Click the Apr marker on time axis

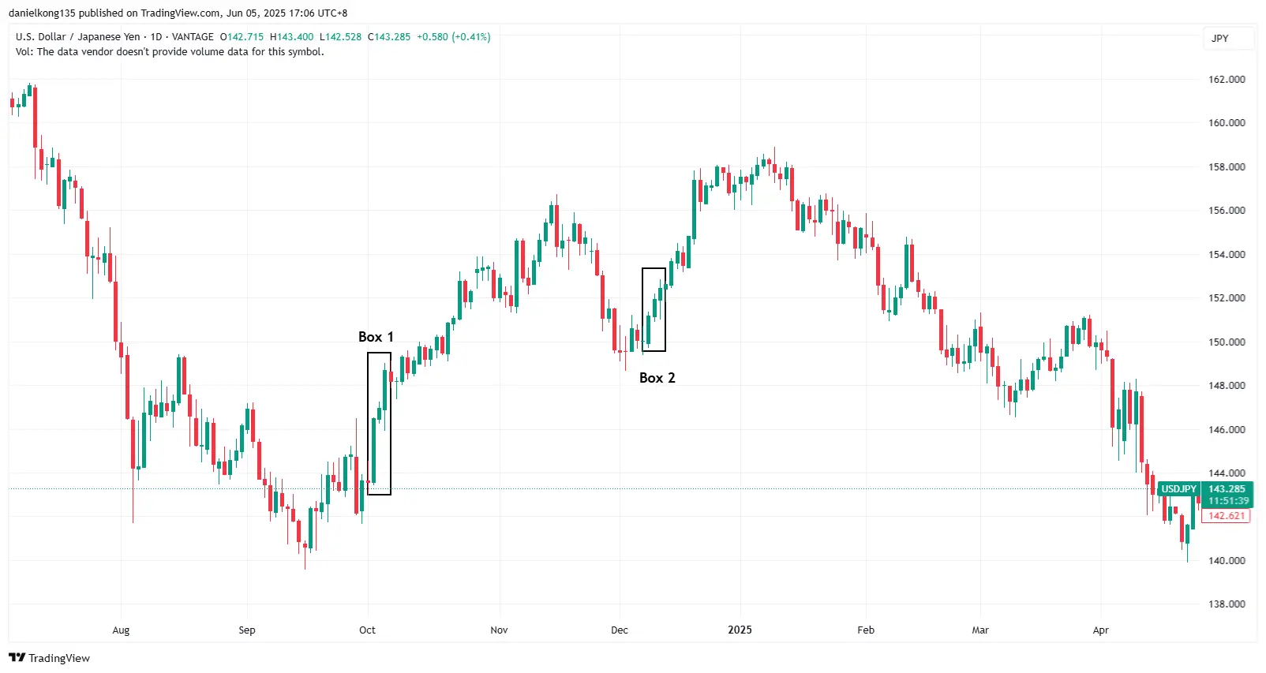[x=1100, y=630]
